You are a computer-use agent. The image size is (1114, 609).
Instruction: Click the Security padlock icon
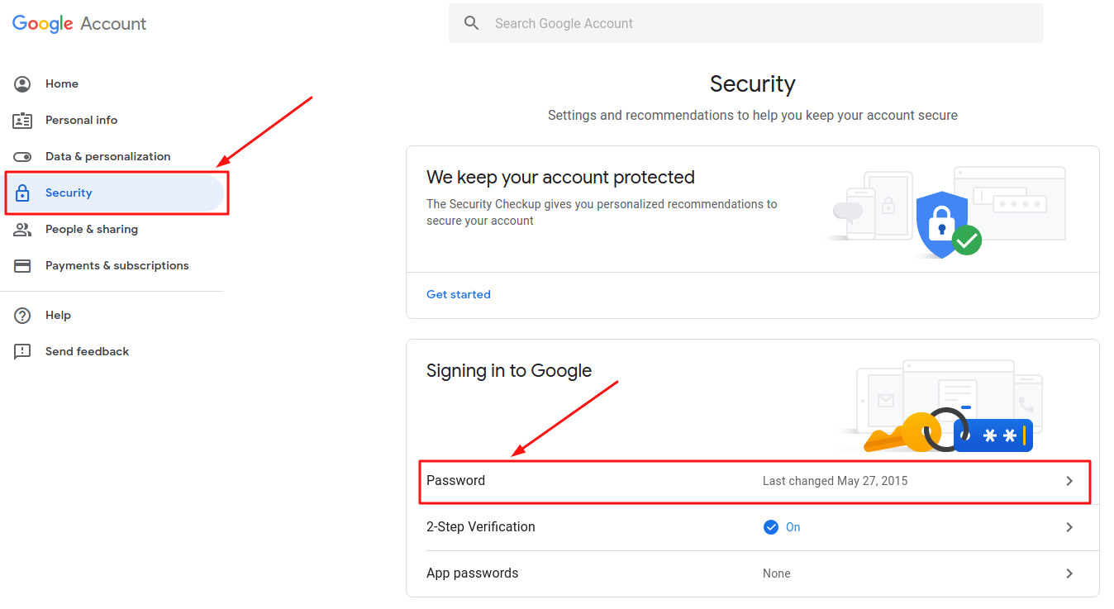tap(23, 193)
